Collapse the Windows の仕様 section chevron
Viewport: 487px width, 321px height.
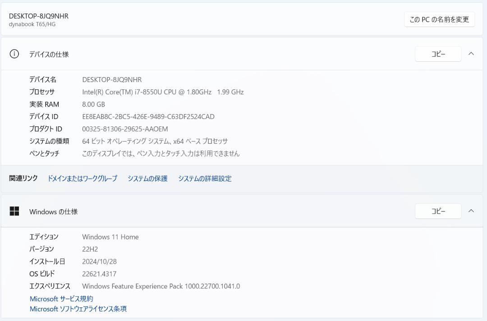tap(471, 211)
